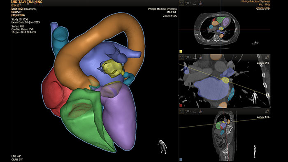This screenshot has height=162, width=288.
Task: Click the 'Study ID: 5156' text
Action: click(x=20, y=19)
